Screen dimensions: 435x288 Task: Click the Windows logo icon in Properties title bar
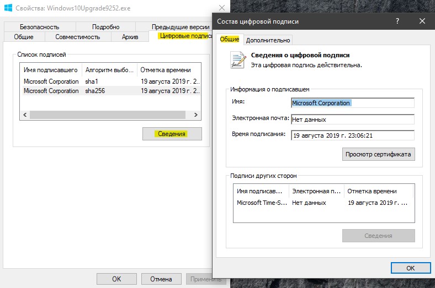pyautogui.click(x=8, y=8)
